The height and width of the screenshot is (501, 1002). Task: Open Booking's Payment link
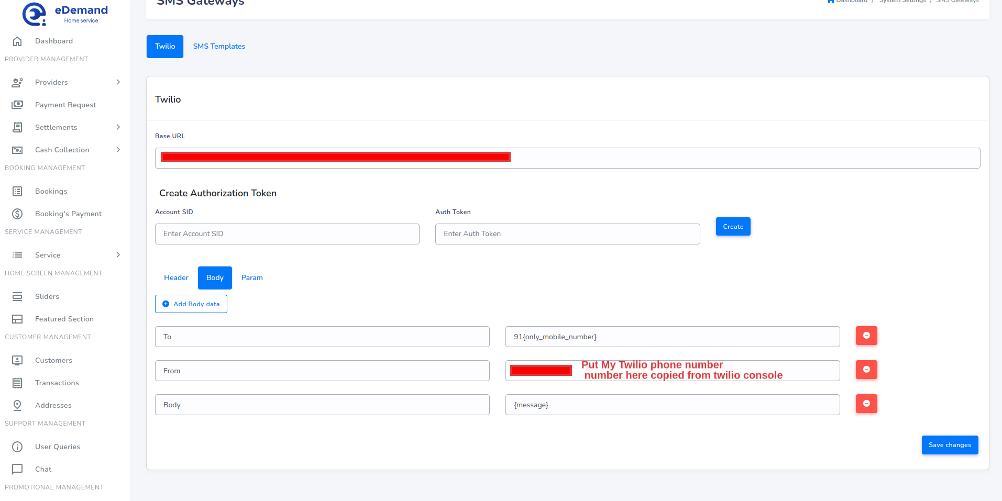pyautogui.click(x=68, y=214)
